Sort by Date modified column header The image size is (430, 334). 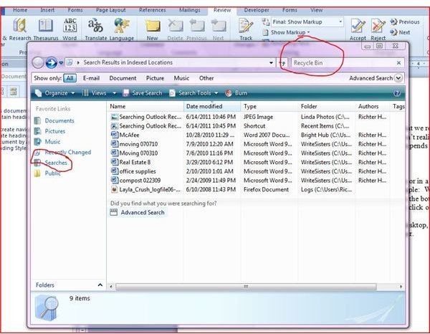[x=212, y=106]
